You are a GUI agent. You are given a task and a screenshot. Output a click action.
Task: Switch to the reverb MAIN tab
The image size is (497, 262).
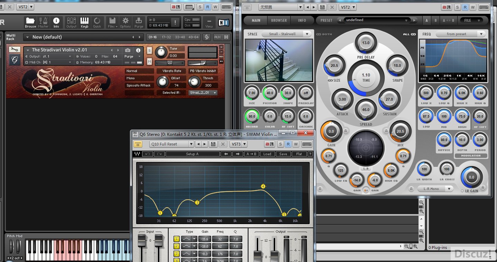point(256,20)
